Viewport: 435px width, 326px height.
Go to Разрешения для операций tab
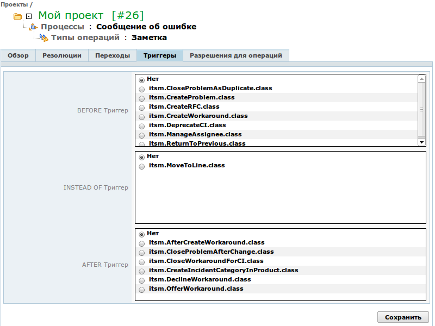(x=235, y=55)
